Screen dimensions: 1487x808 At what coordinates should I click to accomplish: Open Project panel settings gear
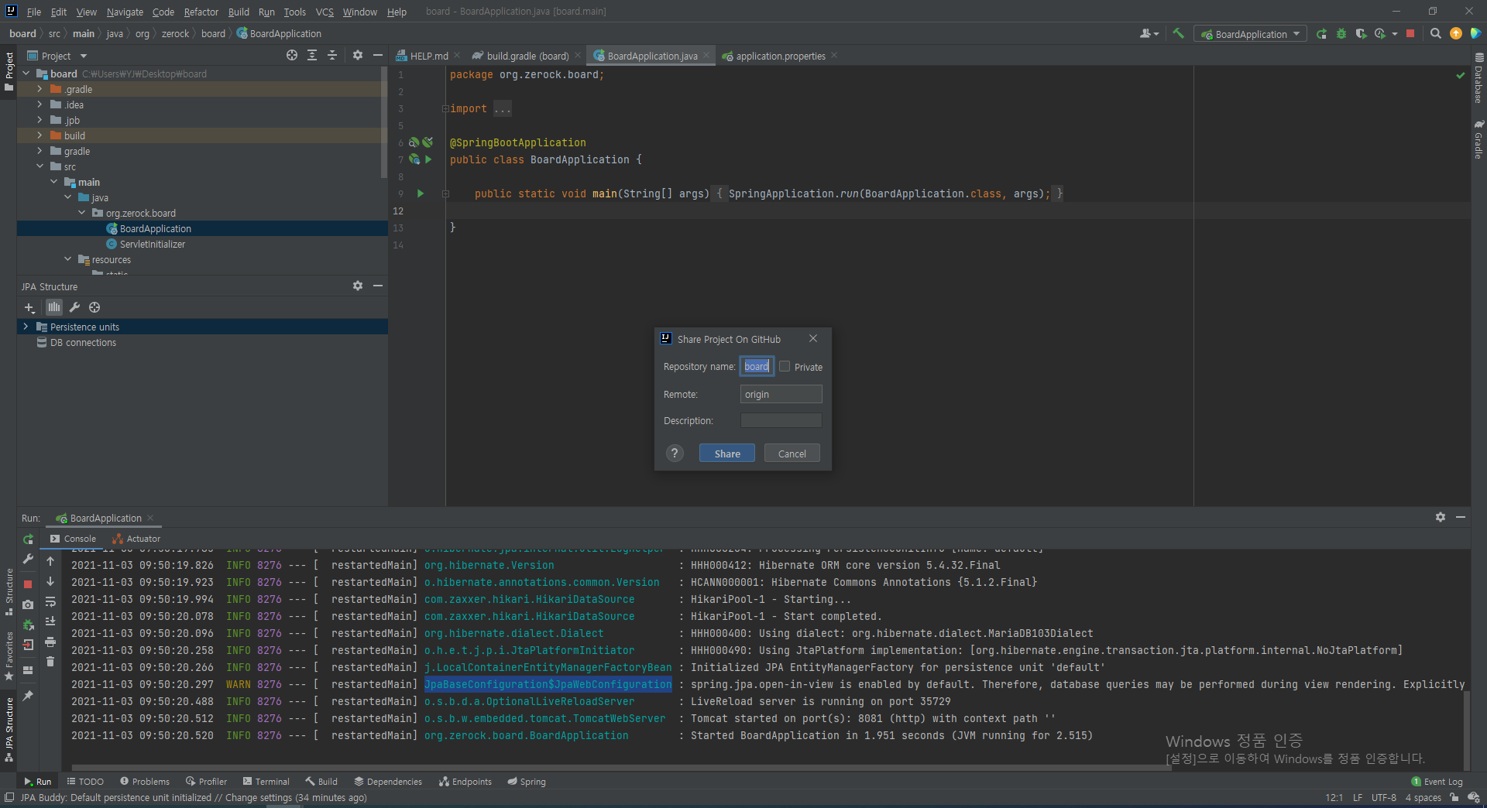tap(358, 55)
